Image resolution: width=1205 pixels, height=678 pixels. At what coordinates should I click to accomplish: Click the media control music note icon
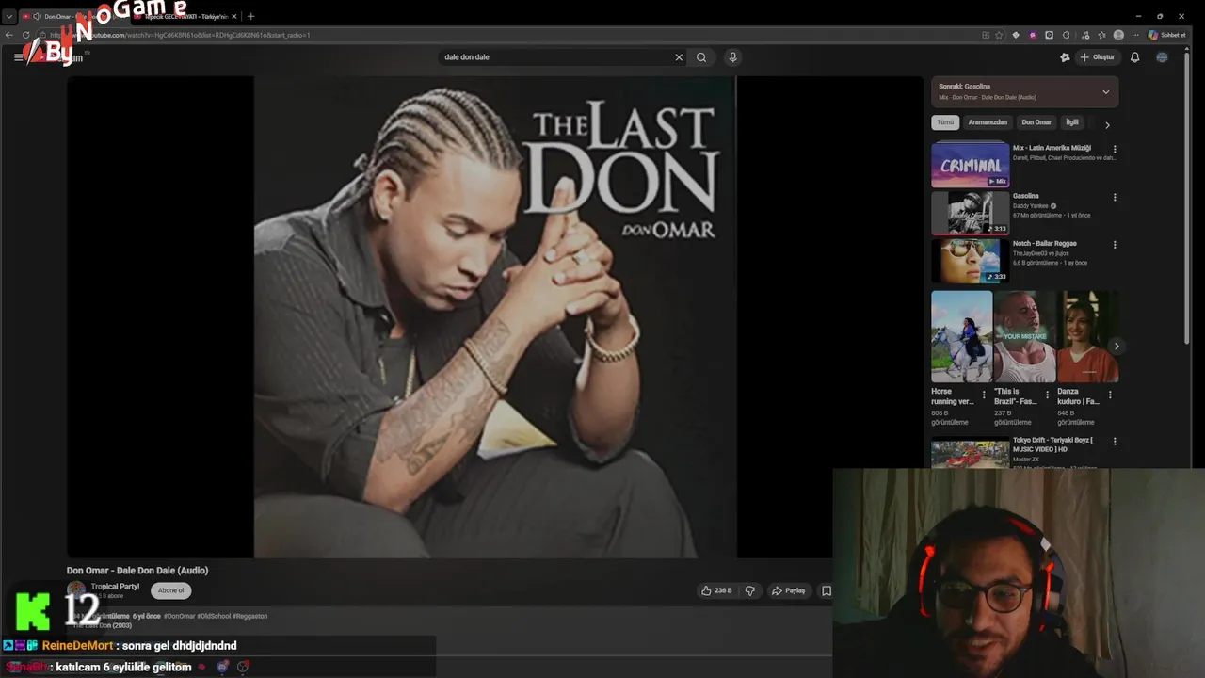[1084, 35]
